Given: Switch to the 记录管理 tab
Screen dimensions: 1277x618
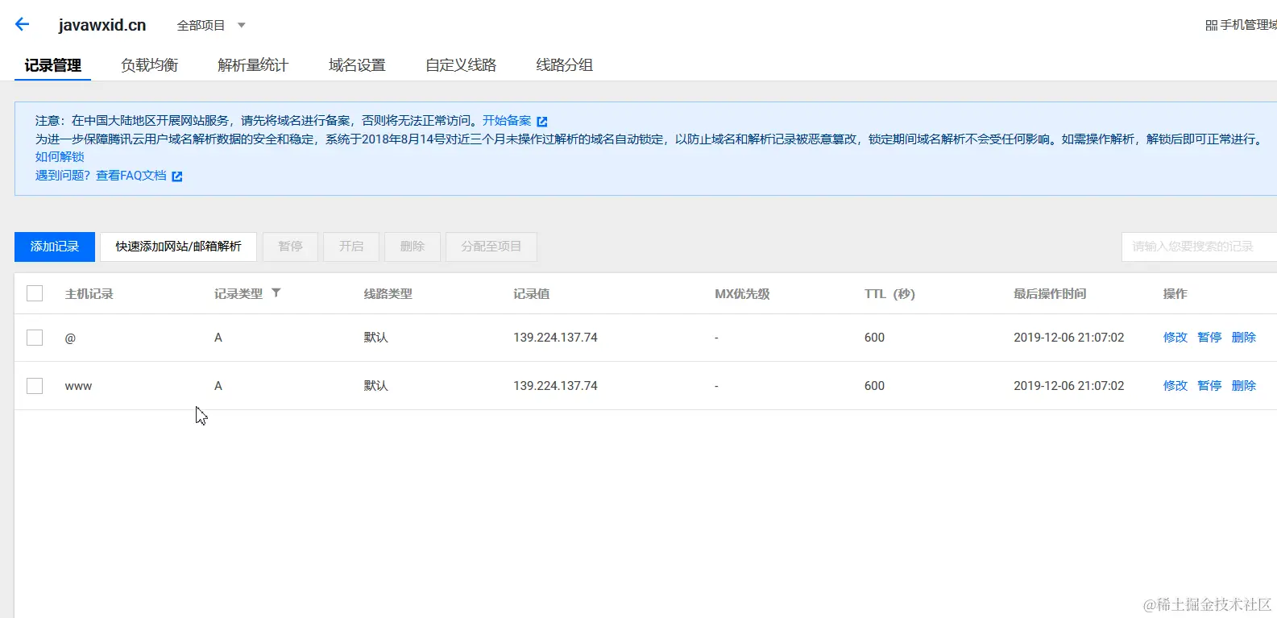Looking at the screenshot, I should (52, 65).
